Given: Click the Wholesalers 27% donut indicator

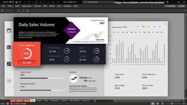Looking at the screenshot, I should [x=67, y=51].
